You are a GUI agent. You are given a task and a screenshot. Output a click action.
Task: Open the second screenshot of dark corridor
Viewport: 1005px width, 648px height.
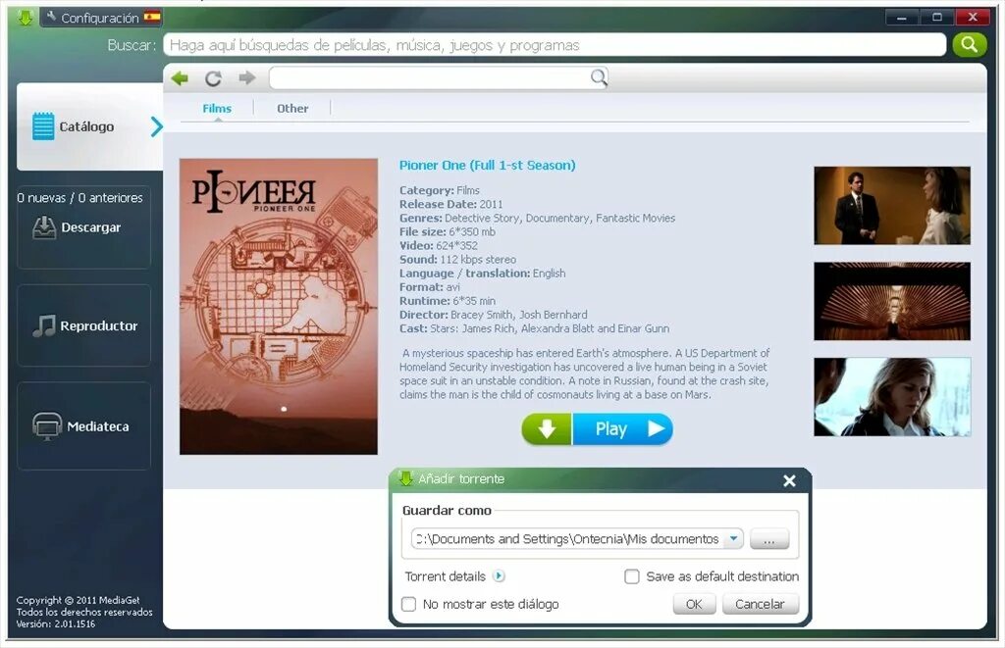point(892,301)
